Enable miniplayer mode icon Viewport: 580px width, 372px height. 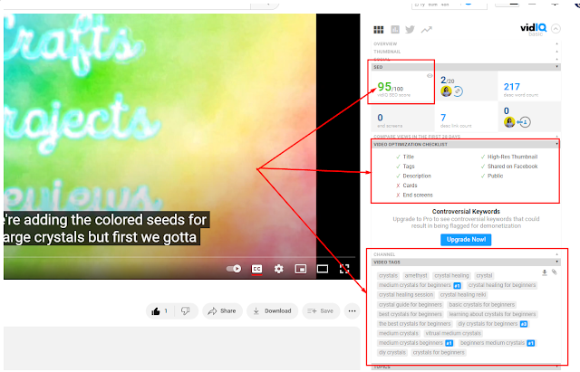[300, 269]
